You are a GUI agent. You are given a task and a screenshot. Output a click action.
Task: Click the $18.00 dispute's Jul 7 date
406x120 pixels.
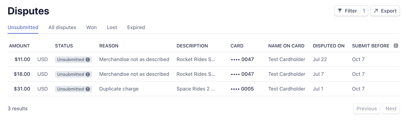point(318,74)
